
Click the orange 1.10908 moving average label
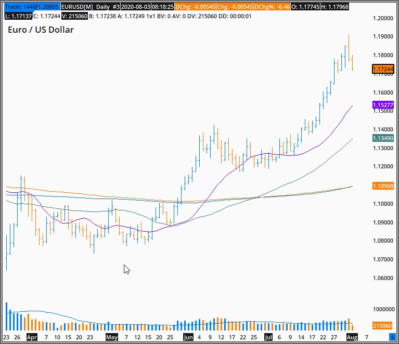pos(383,186)
